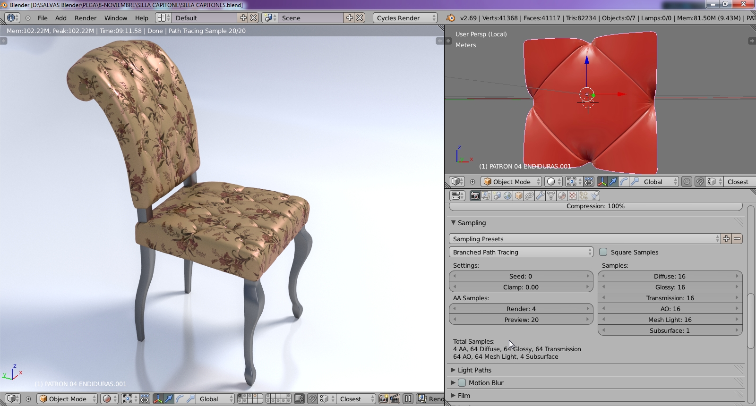Open the Object Data tab (triangle mesh icon)
This screenshot has width=756, height=406.
coord(551,195)
